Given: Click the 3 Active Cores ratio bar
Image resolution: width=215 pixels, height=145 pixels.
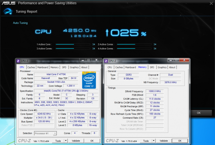Looking at the screenshot, I should [73, 48].
